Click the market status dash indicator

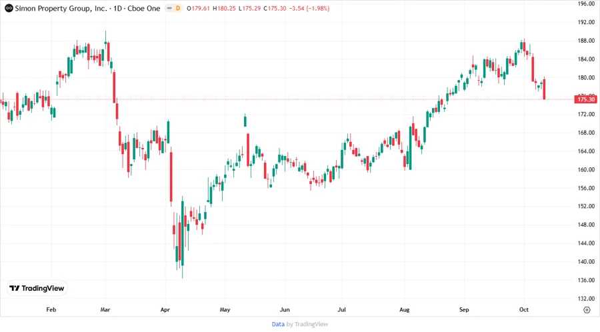pyautogui.click(x=170, y=8)
